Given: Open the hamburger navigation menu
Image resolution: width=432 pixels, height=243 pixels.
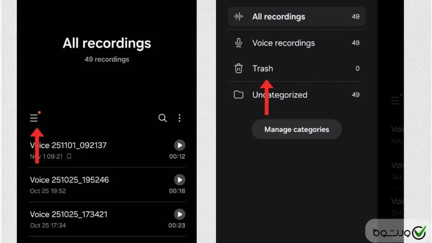Looking at the screenshot, I should [34, 118].
